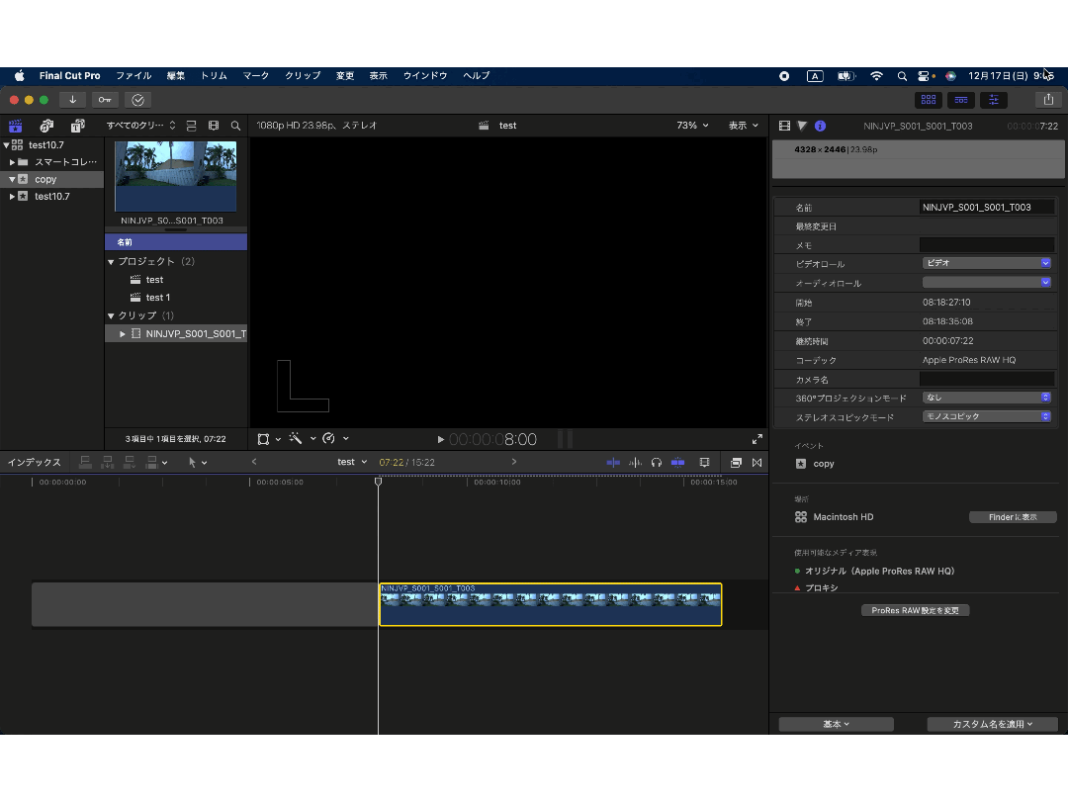
Task: Collapse the copy event disclosure triangle
Action: point(12,179)
